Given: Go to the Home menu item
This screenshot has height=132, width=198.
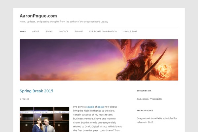Looking at the screenshot, I should [23, 31].
